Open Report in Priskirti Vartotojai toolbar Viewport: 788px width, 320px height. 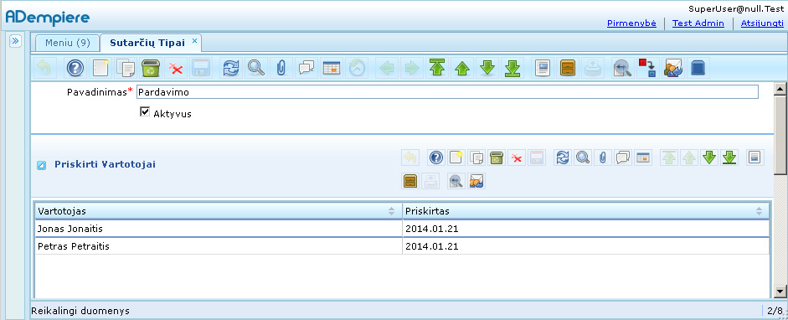pyautogui.click(x=755, y=157)
